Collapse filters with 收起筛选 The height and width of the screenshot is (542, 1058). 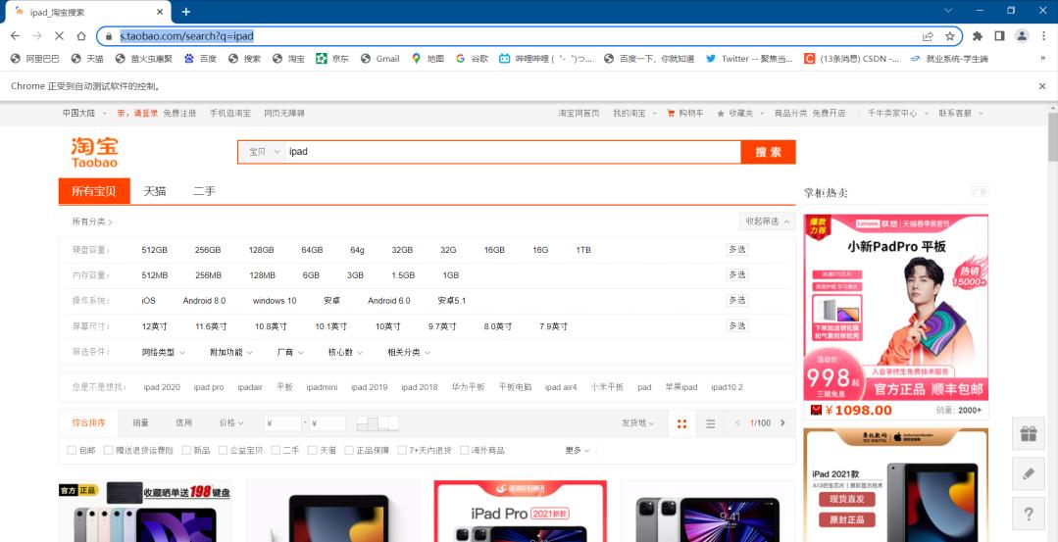(767, 222)
